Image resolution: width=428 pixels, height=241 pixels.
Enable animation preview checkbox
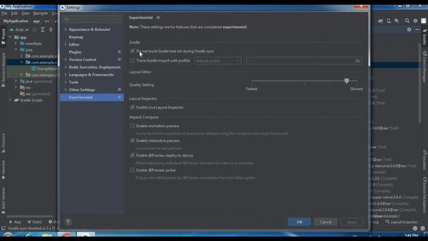coord(132,126)
